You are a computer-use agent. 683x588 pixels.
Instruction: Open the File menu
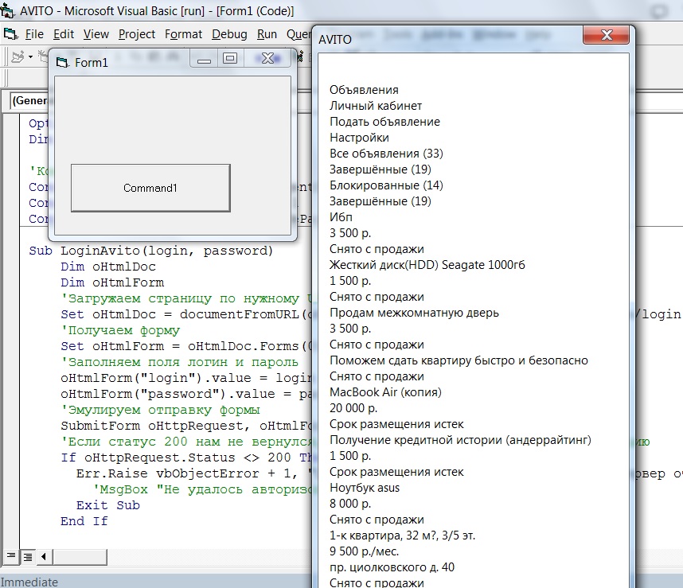34,34
